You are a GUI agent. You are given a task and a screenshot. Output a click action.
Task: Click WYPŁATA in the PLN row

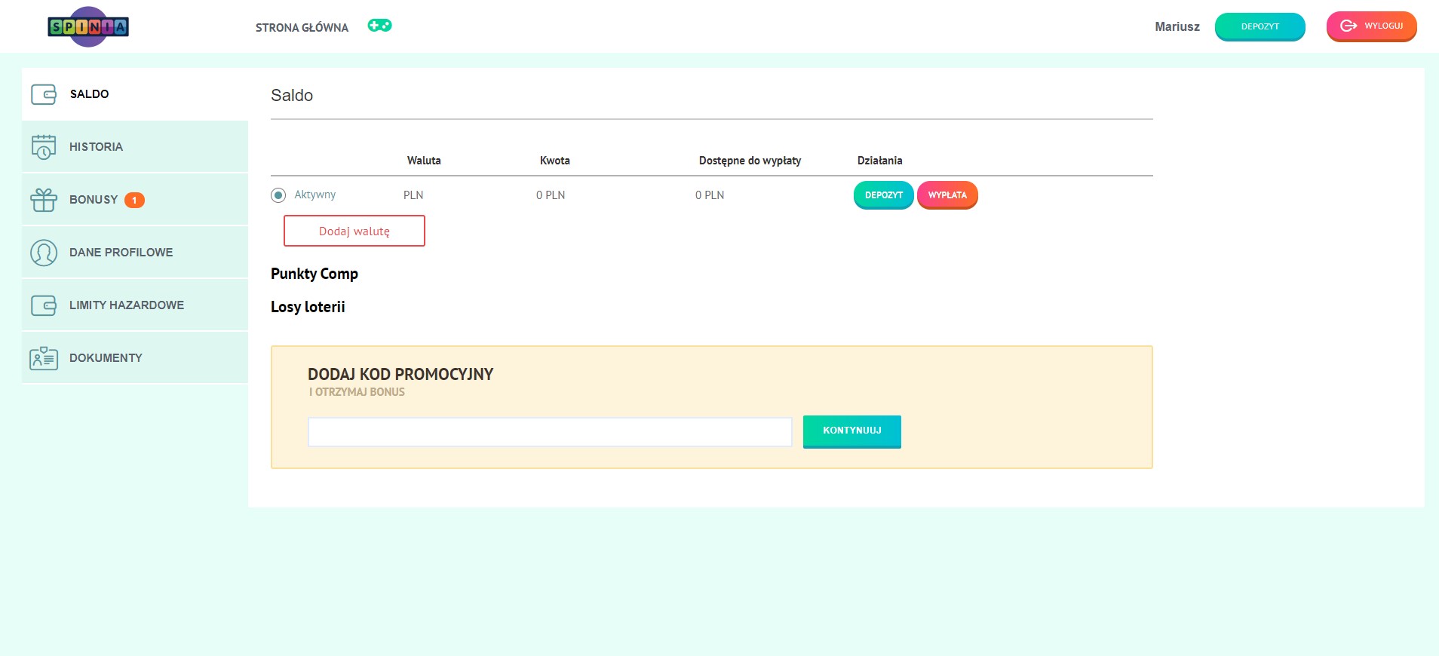[947, 195]
